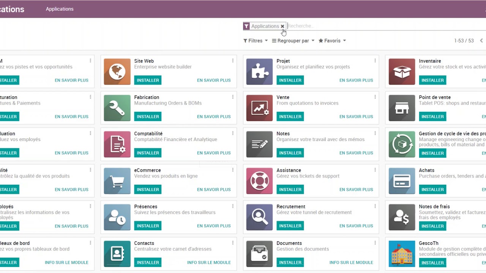Learn more about Vente

(x=356, y=116)
